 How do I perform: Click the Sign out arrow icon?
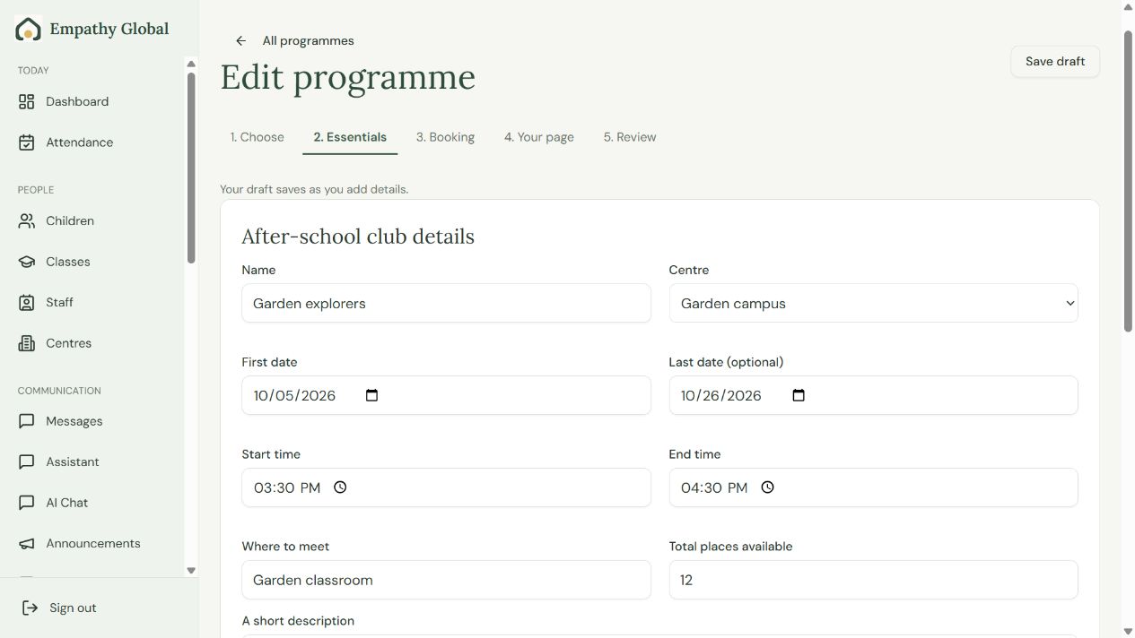click(x=30, y=608)
